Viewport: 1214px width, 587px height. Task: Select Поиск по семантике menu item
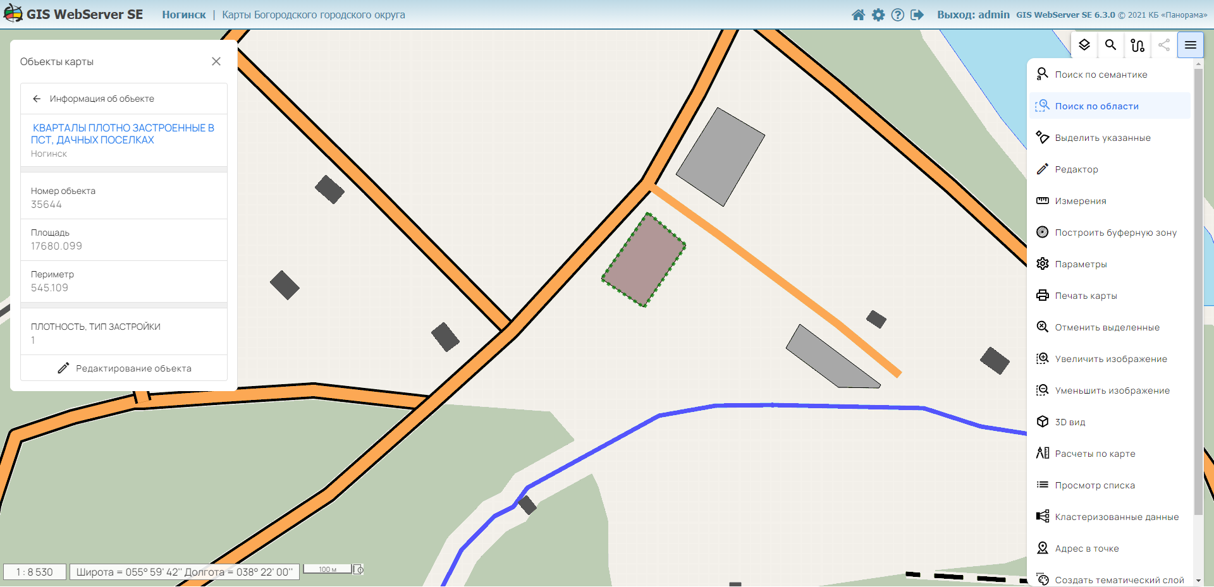1100,75
